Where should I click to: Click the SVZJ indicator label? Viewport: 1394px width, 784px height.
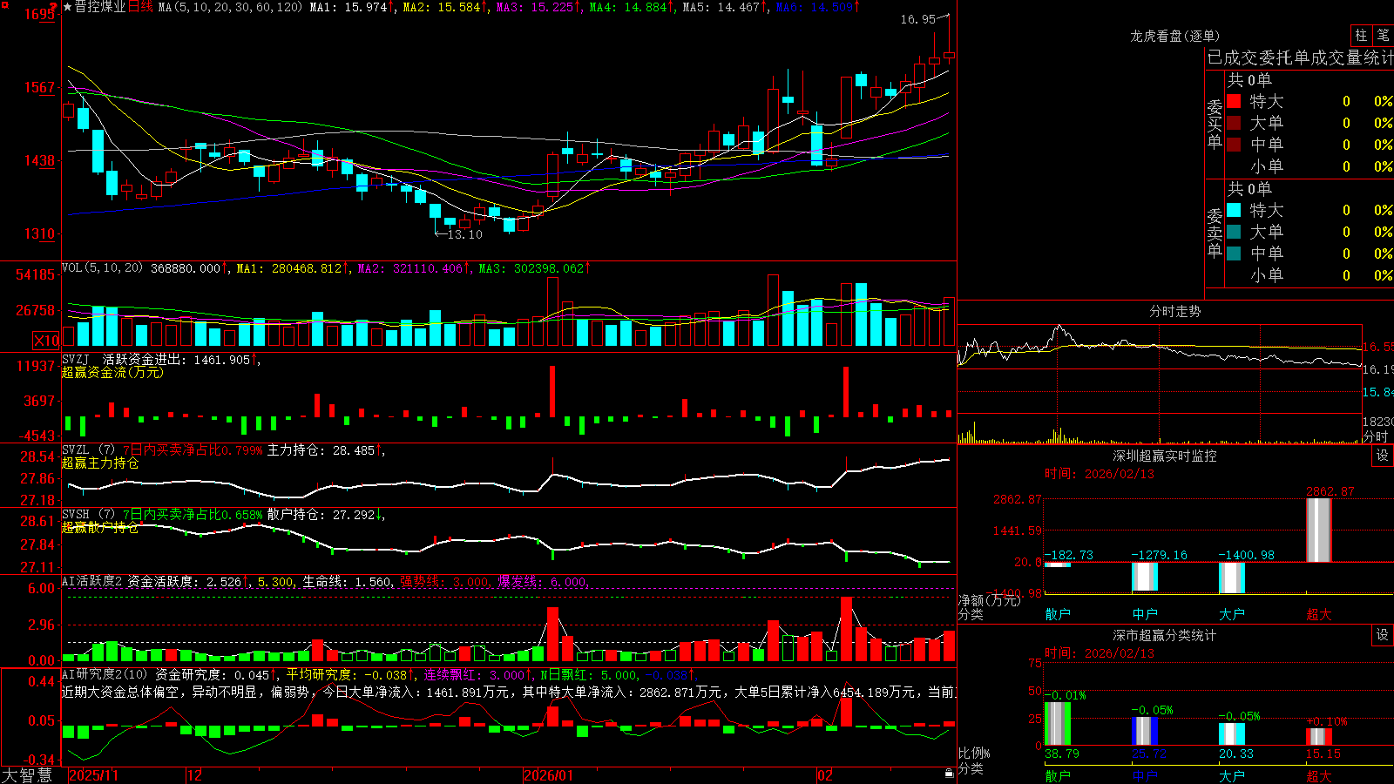(x=76, y=359)
